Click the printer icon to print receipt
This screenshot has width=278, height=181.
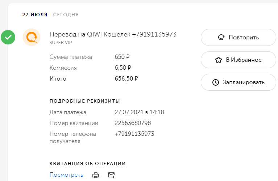tap(96, 175)
